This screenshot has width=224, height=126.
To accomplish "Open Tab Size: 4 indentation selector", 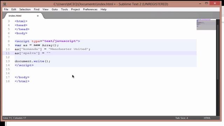I will click(x=182, y=118).
